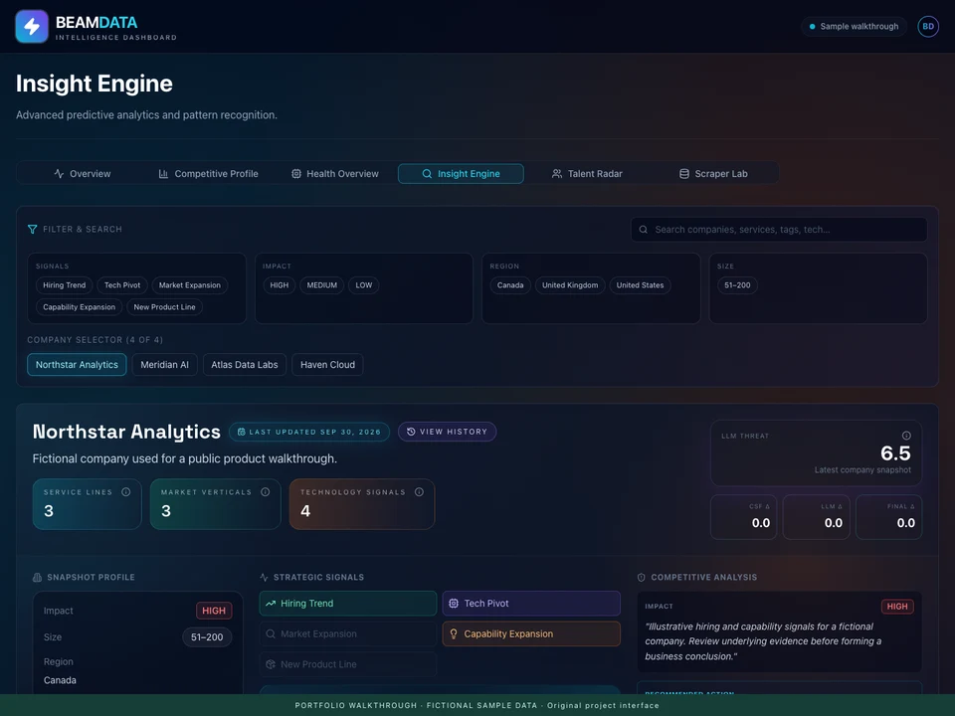Click the Last Updated Sep 30, 2026 badge
955x716 pixels.
click(x=309, y=432)
